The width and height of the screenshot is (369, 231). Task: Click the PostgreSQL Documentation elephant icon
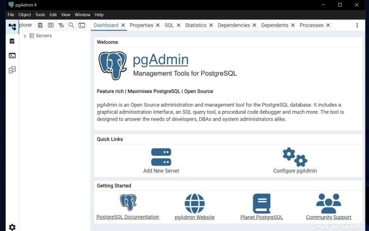[128, 202]
